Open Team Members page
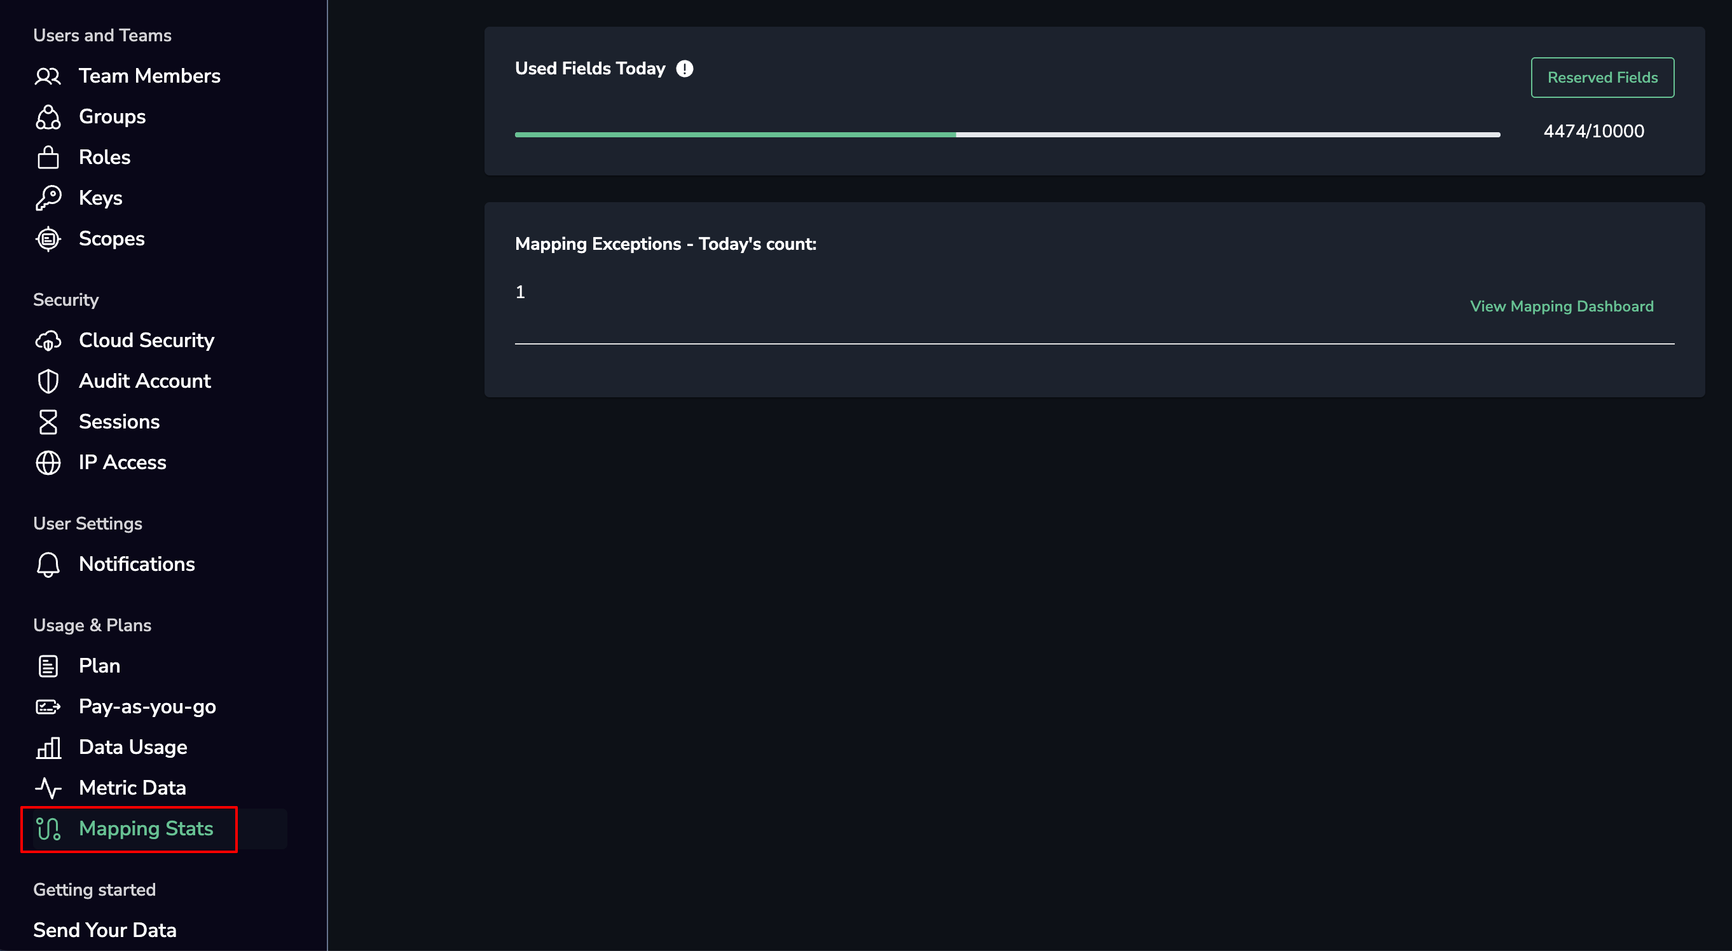 (149, 76)
